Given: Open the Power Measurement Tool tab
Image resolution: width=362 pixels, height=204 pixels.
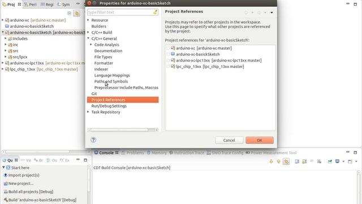Looking at the screenshot, I should tap(271, 152).
